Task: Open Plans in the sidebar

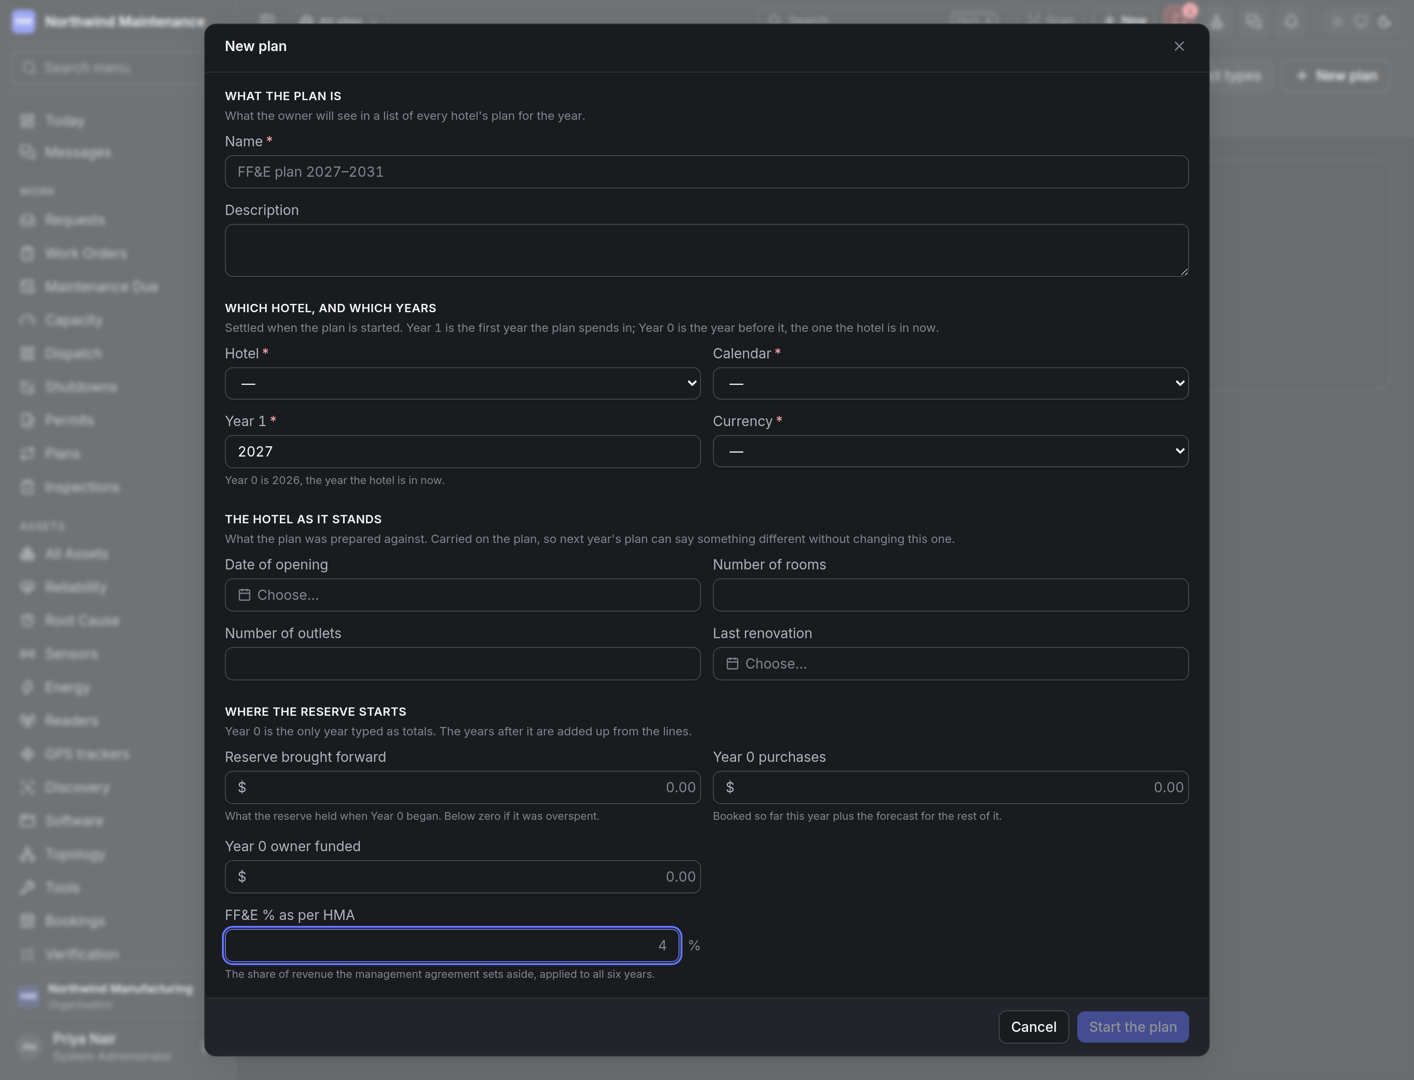Action: pyautogui.click(x=62, y=454)
